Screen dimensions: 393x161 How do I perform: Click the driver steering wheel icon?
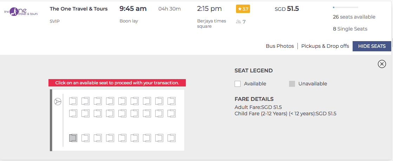[x=58, y=102]
